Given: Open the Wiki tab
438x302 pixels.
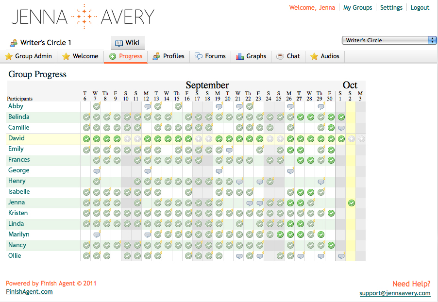Looking at the screenshot, I should click(128, 43).
